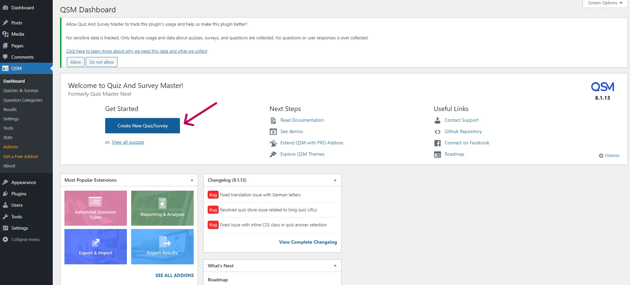The height and width of the screenshot is (285, 630).
Task: Click the Github Repository code icon
Action: point(437,132)
